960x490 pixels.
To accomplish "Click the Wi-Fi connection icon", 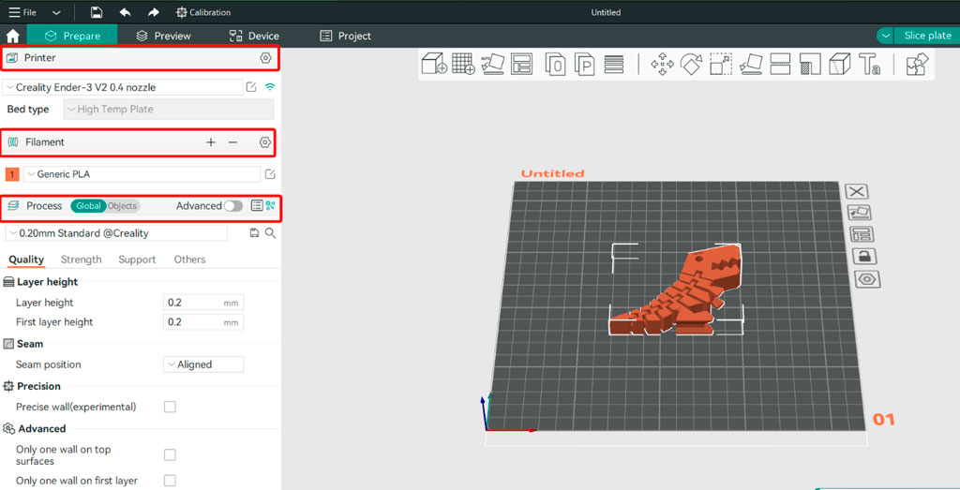I will pyautogui.click(x=269, y=87).
